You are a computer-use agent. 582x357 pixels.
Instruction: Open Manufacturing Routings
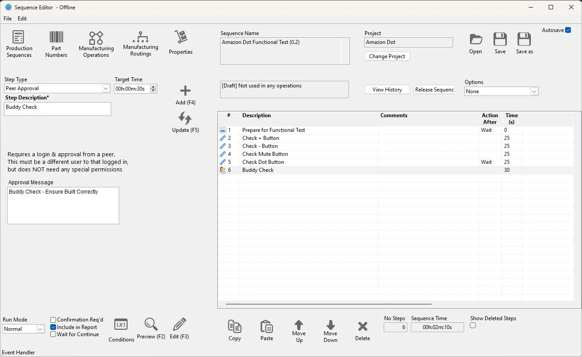click(140, 43)
